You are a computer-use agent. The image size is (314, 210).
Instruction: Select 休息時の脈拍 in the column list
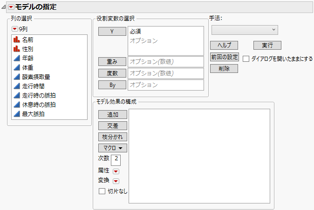(x=40, y=105)
